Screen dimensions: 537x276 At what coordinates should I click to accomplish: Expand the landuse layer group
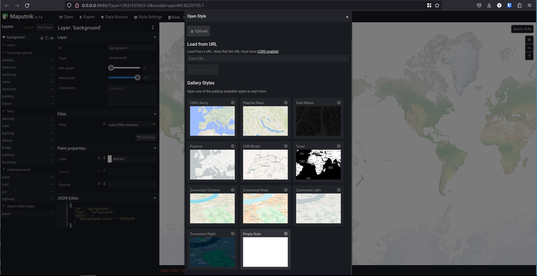(52, 60)
